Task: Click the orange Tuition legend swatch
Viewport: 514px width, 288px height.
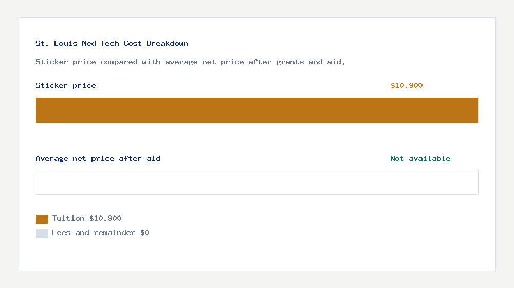Action: coord(42,219)
